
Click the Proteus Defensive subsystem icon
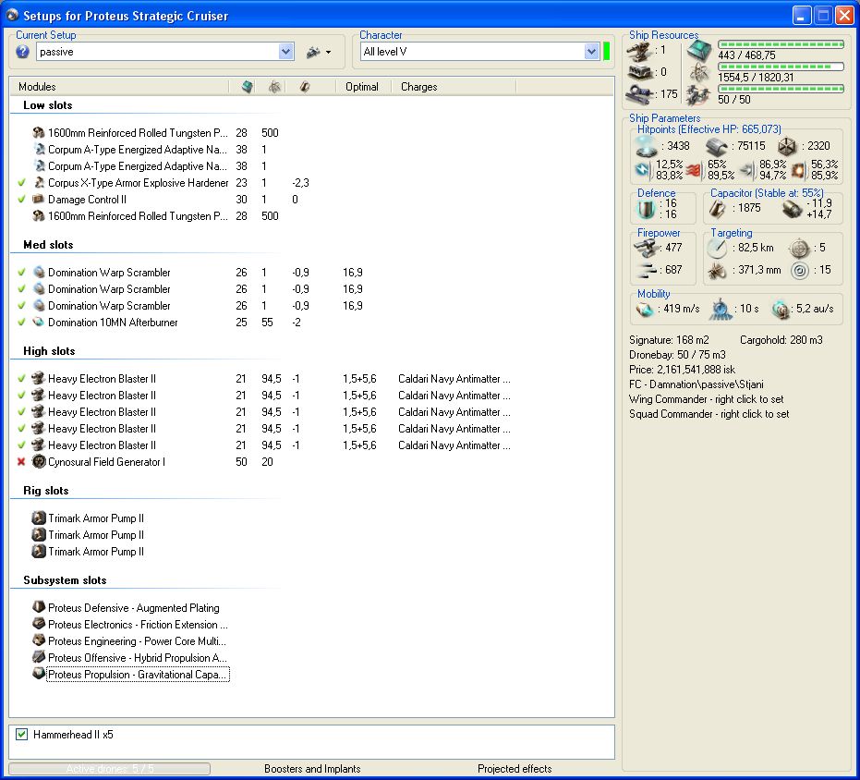click(x=39, y=607)
